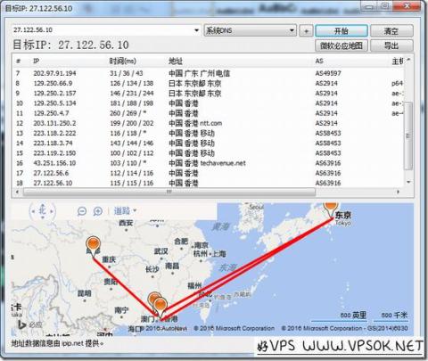This screenshot has width=428, height=361.
Task: Select row with IP 129.250.4.7
Action: (x=208, y=113)
